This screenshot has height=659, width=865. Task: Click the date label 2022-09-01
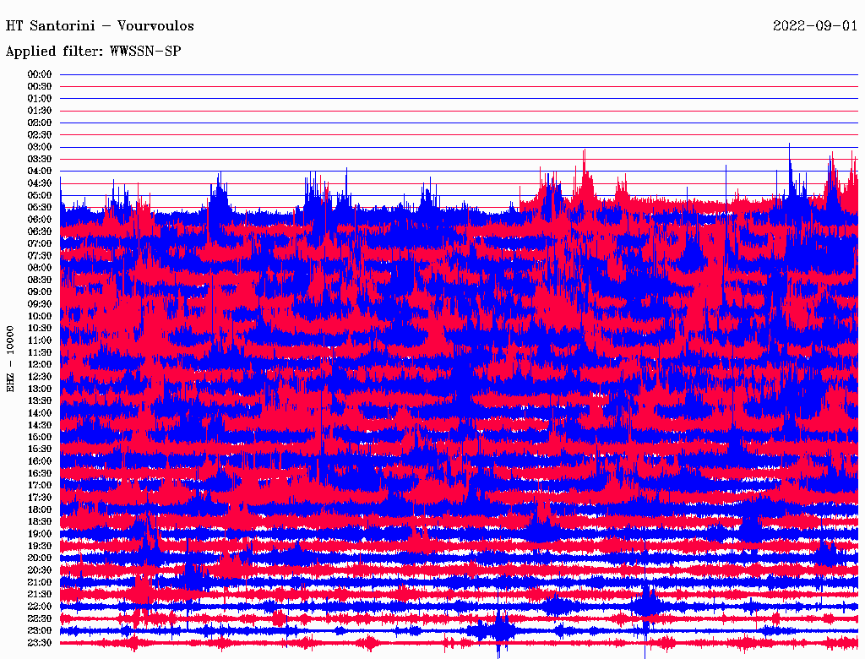(815, 26)
